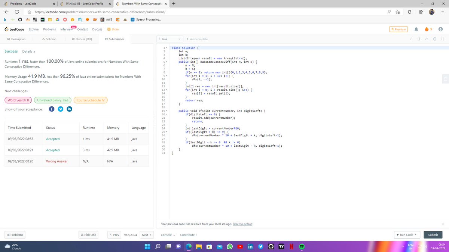The image size is (449, 252).
Task: Open the Wrong Answer submission
Action: click(x=56, y=161)
